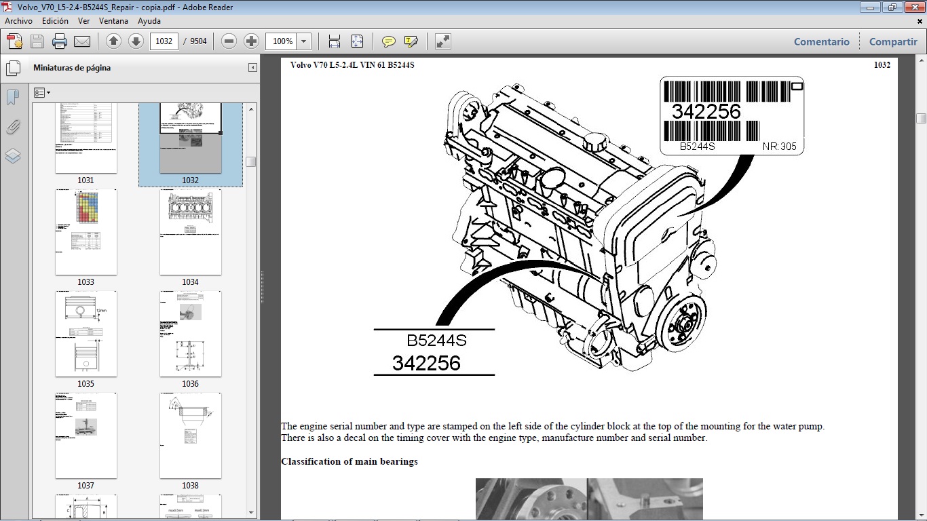
Task: Select the page 1037 thumbnail
Action: tap(86, 436)
